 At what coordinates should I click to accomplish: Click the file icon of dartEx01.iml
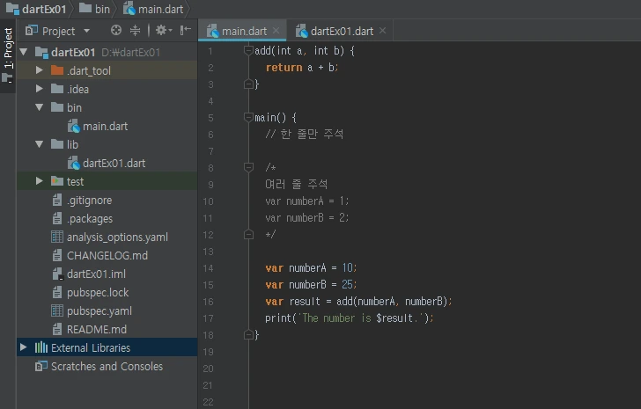coord(57,274)
